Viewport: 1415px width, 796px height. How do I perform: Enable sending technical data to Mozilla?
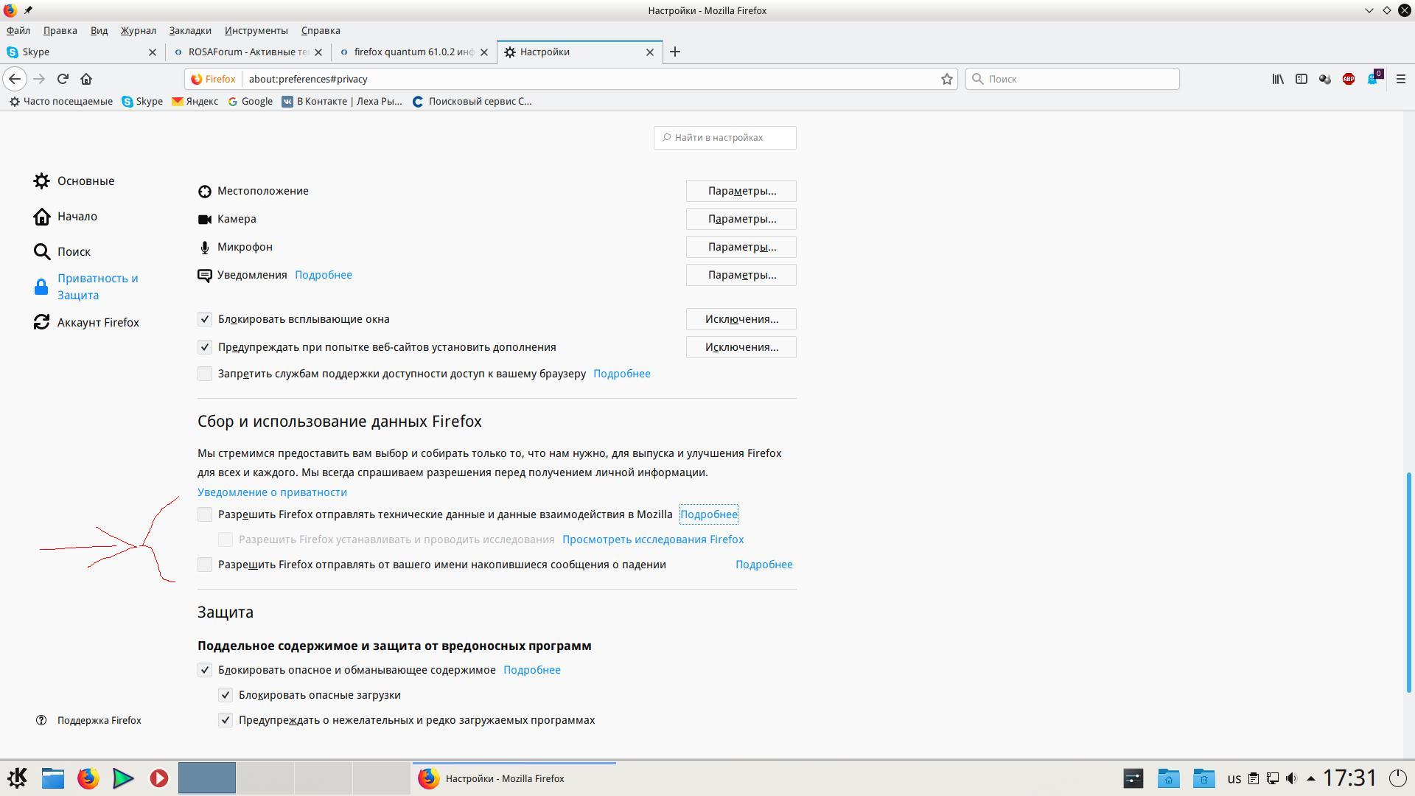coord(205,514)
